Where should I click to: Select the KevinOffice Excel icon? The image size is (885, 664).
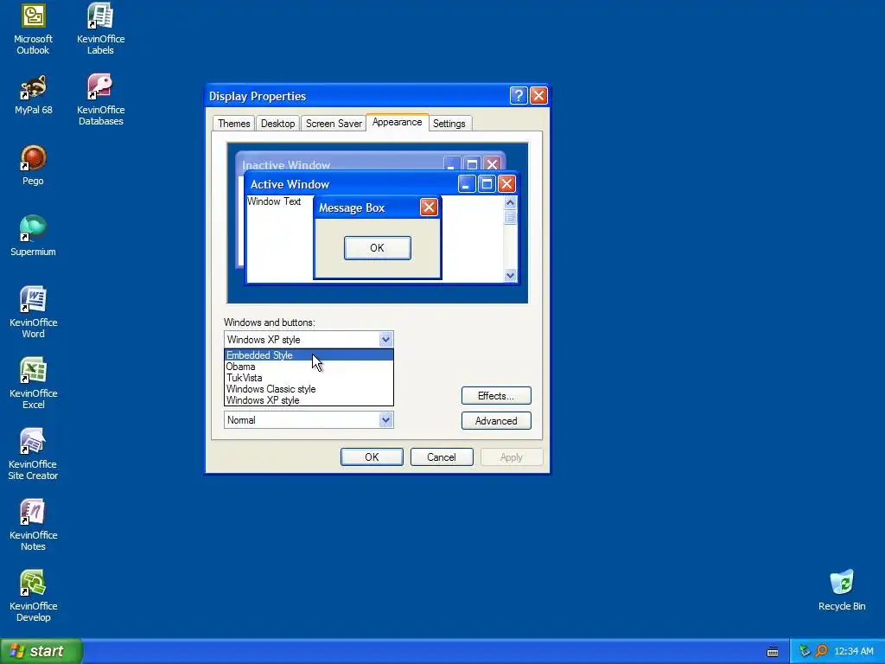coord(34,383)
